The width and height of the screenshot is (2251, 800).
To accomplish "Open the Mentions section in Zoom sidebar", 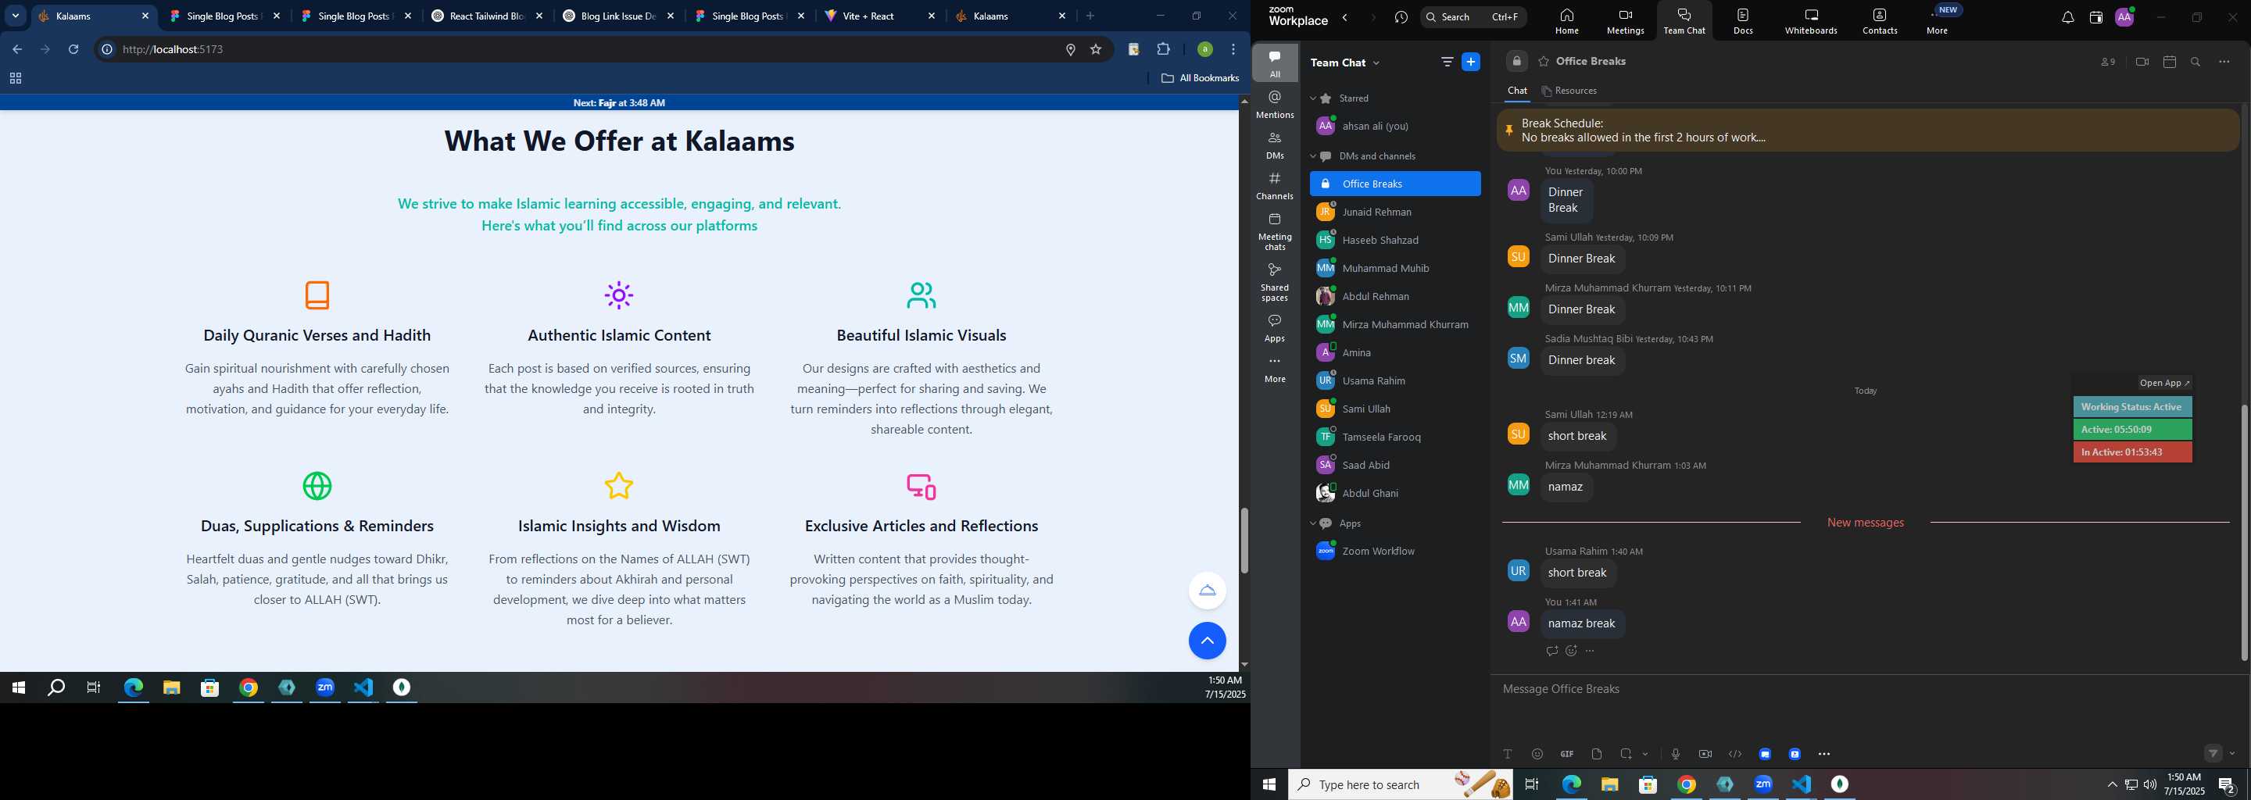I will click(x=1275, y=105).
